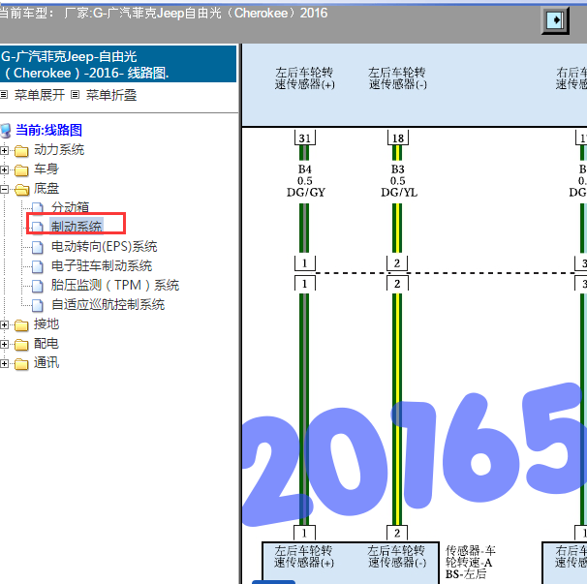Click the B3 0.5 DG/YL wire label
Viewport: 587px width, 584px height.
pyautogui.click(x=398, y=181)
